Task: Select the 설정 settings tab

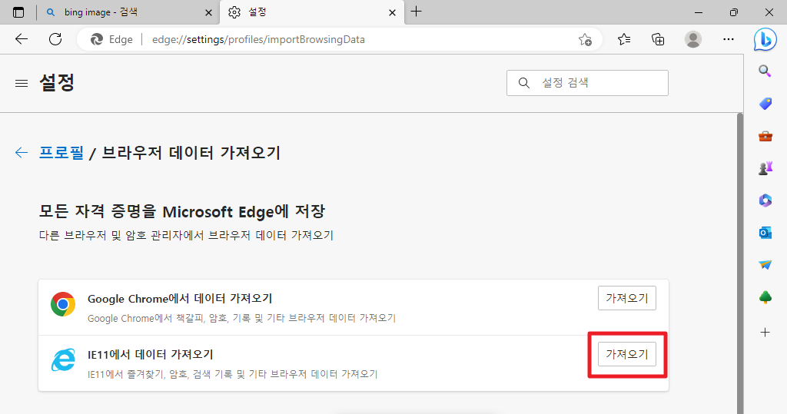Action: pyautogui.click(x=311, y=12)
